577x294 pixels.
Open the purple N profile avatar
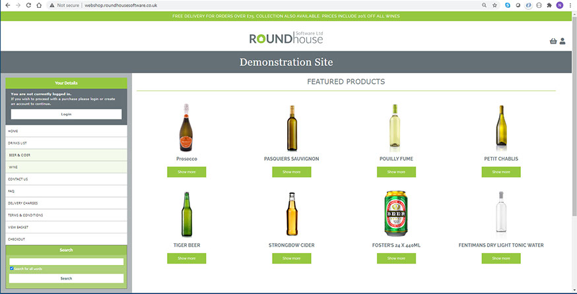[560, 5]
